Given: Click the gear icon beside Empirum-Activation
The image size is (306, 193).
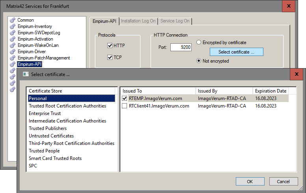Looking at the screenshot, I should [x=13, y=39].
